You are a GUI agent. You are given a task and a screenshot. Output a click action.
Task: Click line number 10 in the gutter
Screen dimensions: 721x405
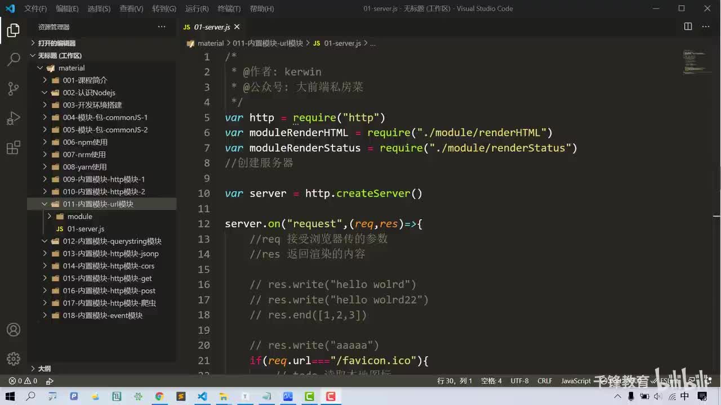click(203, 193)
